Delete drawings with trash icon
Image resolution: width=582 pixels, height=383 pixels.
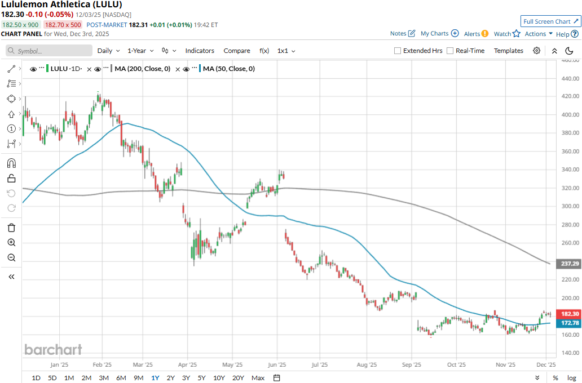(x=11, y=228)
